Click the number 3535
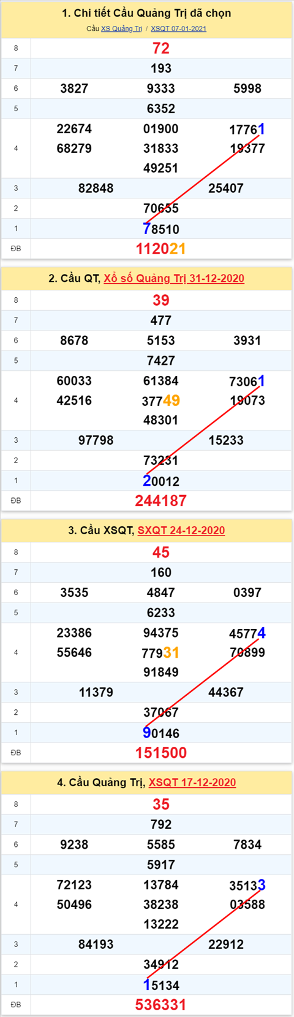Image resolution: width=294 pixels, height=1017 pixels. tap(74, 593)
